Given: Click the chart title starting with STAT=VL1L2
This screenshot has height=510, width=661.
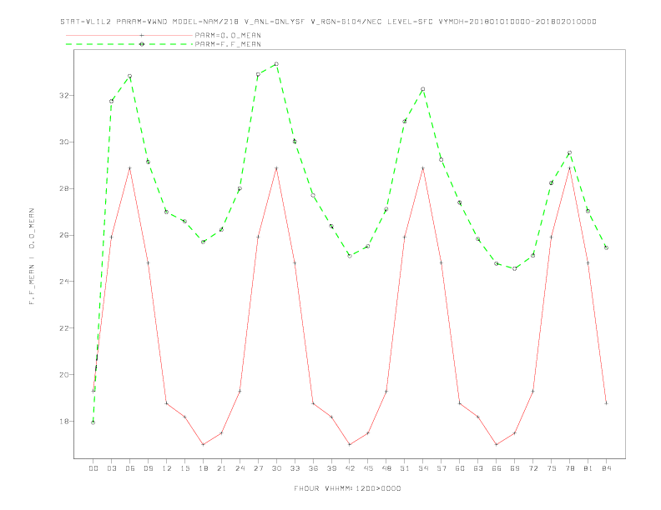Looking at the screenshot, I should (328, 22).
